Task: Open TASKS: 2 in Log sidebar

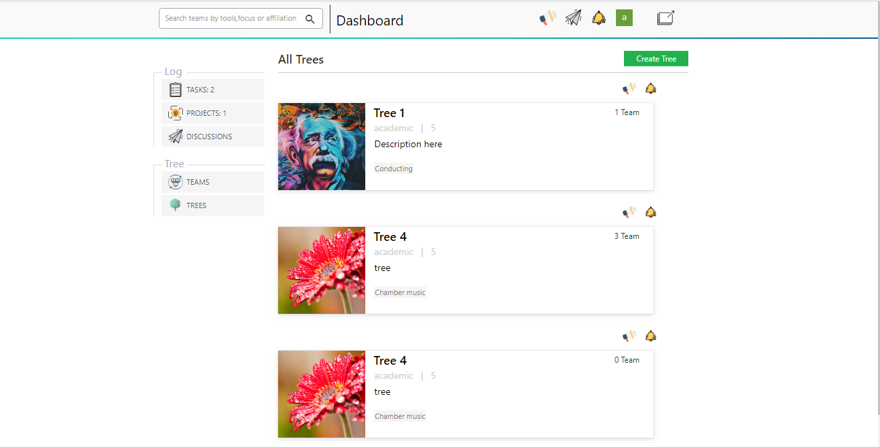Action: pos(212,90)
